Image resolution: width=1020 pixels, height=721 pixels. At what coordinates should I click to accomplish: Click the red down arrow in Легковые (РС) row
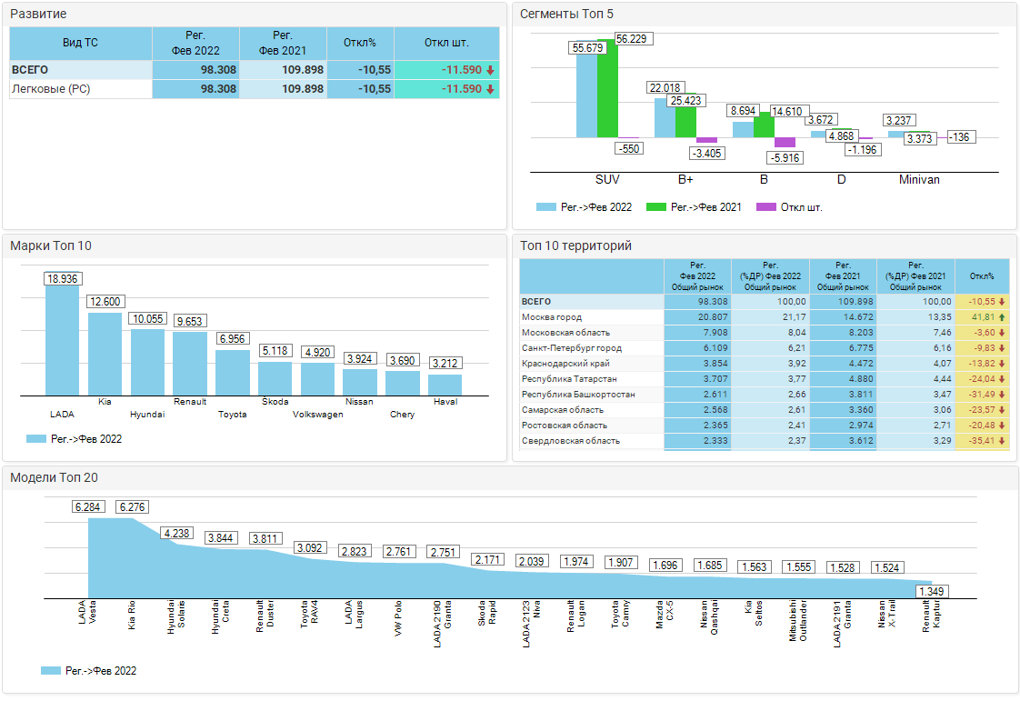(x=491, y=89)
